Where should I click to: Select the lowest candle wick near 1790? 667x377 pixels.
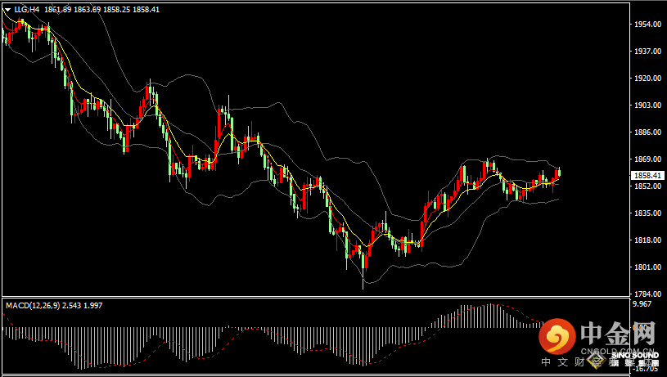point(363,281)
